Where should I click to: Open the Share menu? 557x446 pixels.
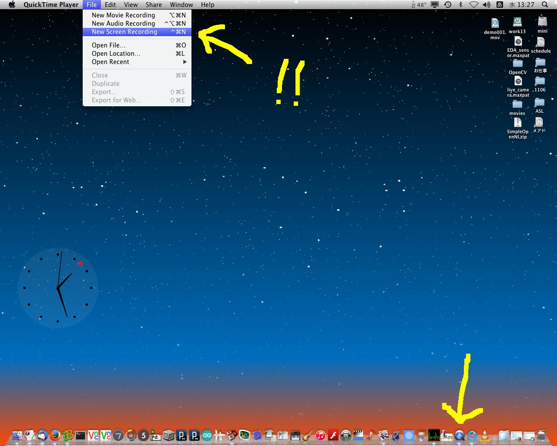tap(154, 4)
